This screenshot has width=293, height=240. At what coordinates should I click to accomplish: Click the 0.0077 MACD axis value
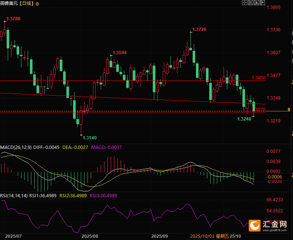coord(273,152)
